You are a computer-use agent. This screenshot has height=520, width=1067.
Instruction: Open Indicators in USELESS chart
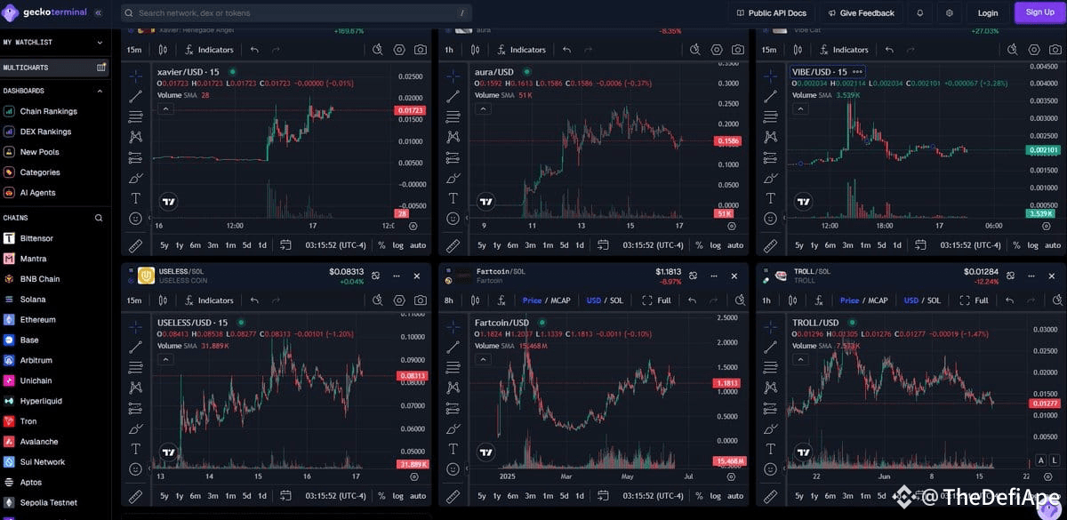click(208, 300)
